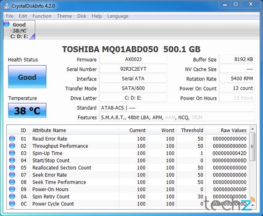The width and height of the screenshot is (263, 216).
Task: Click raw value 00000000042D of Spin-Up Time
Action: pyautogui.click(x=229, y=153)
